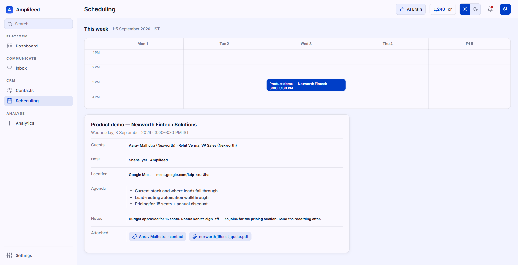Click the search magnifier icon
Viewport: 518px width, 265px height.
[10, 24]
